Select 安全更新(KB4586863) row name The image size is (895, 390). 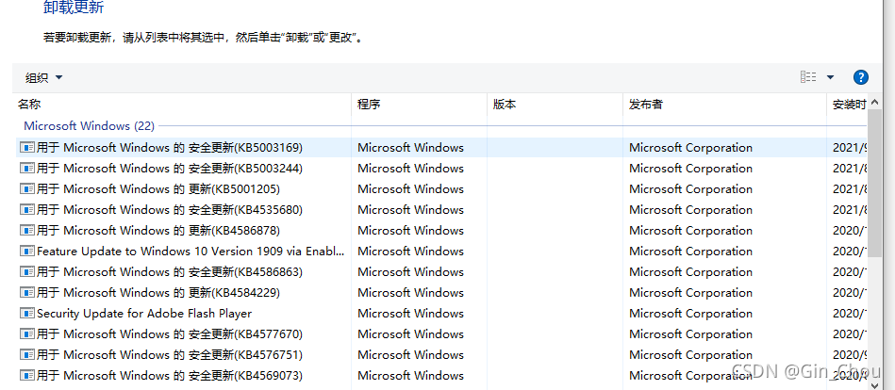click(x=170, y=272)
